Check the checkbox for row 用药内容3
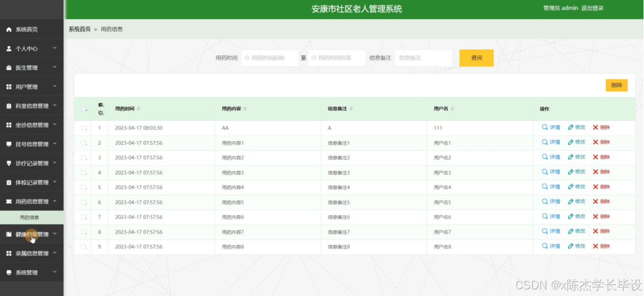 (83, 172)
